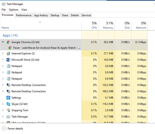Viewport: 155px width, 134px height.
Task: Expand the Internet Explorer process group
Action: [3, 53]
